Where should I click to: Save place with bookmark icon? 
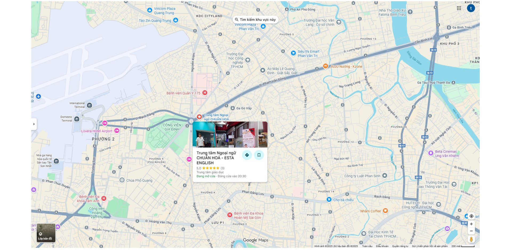coord(259,155)
